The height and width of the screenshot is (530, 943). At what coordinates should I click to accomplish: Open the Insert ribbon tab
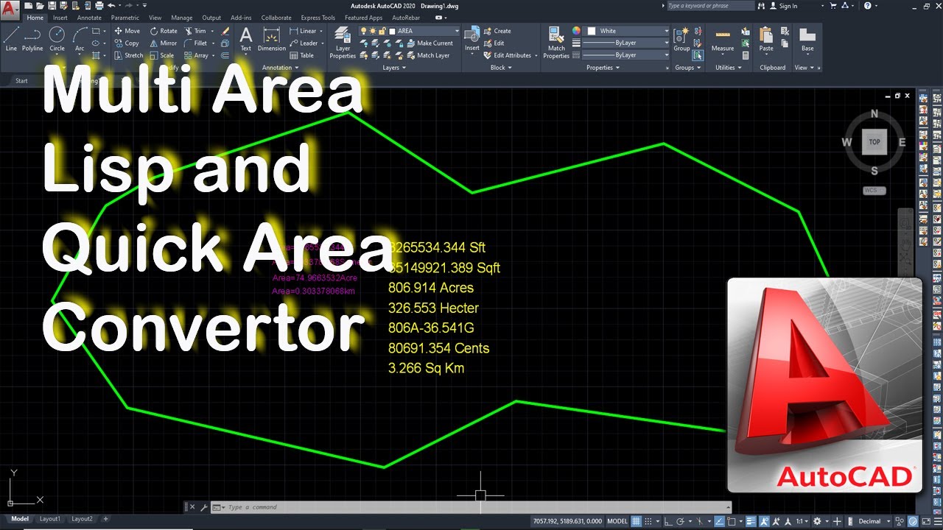pos(60,18)
